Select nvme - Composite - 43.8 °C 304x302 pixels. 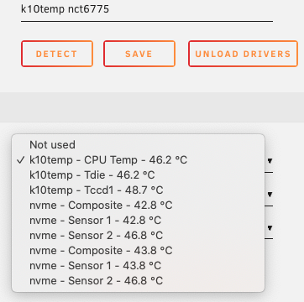(x=138, y=251)
